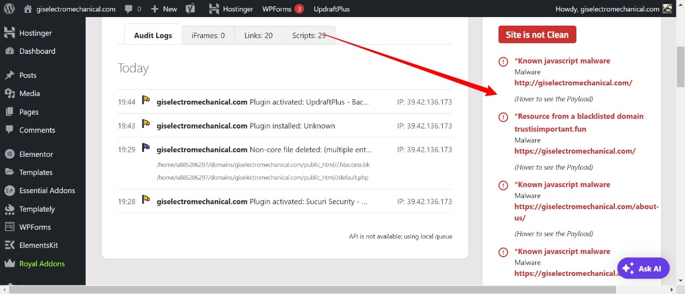The image size is (685, 294).
Task: Click the user avatar in admin bar
Action: click(x=667, y=9)
